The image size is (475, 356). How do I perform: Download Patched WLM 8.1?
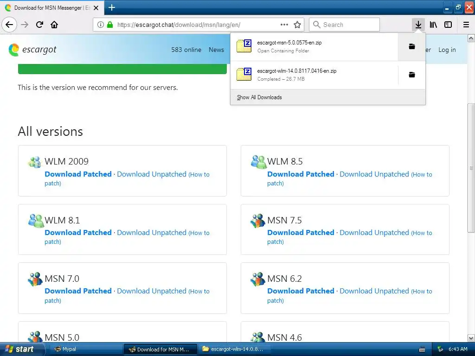tap(78, 233)
